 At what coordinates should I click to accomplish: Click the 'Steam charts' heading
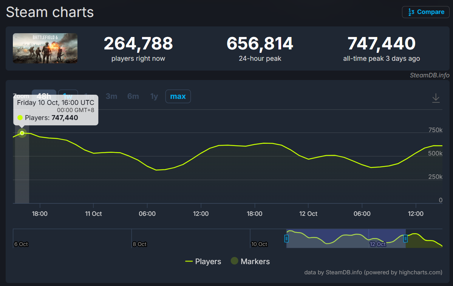(x=50, y=12)
